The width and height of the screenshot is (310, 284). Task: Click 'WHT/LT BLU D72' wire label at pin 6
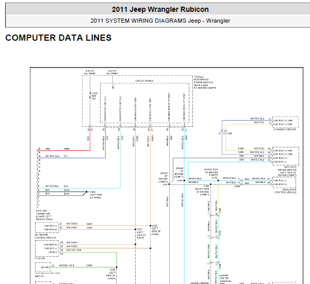tap(57, 186)
